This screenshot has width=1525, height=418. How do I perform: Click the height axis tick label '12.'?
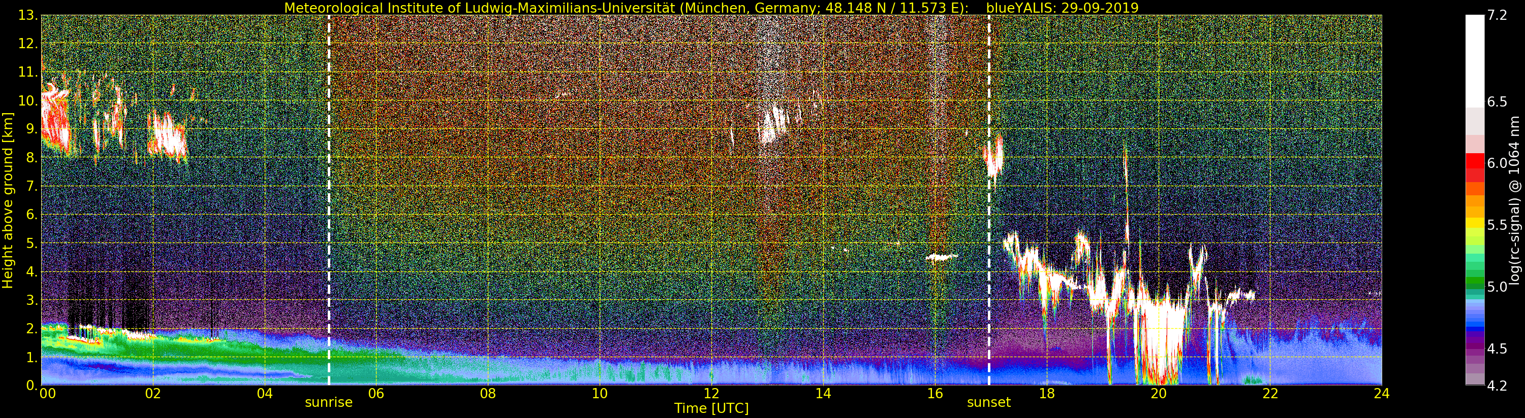coord(28,44)
